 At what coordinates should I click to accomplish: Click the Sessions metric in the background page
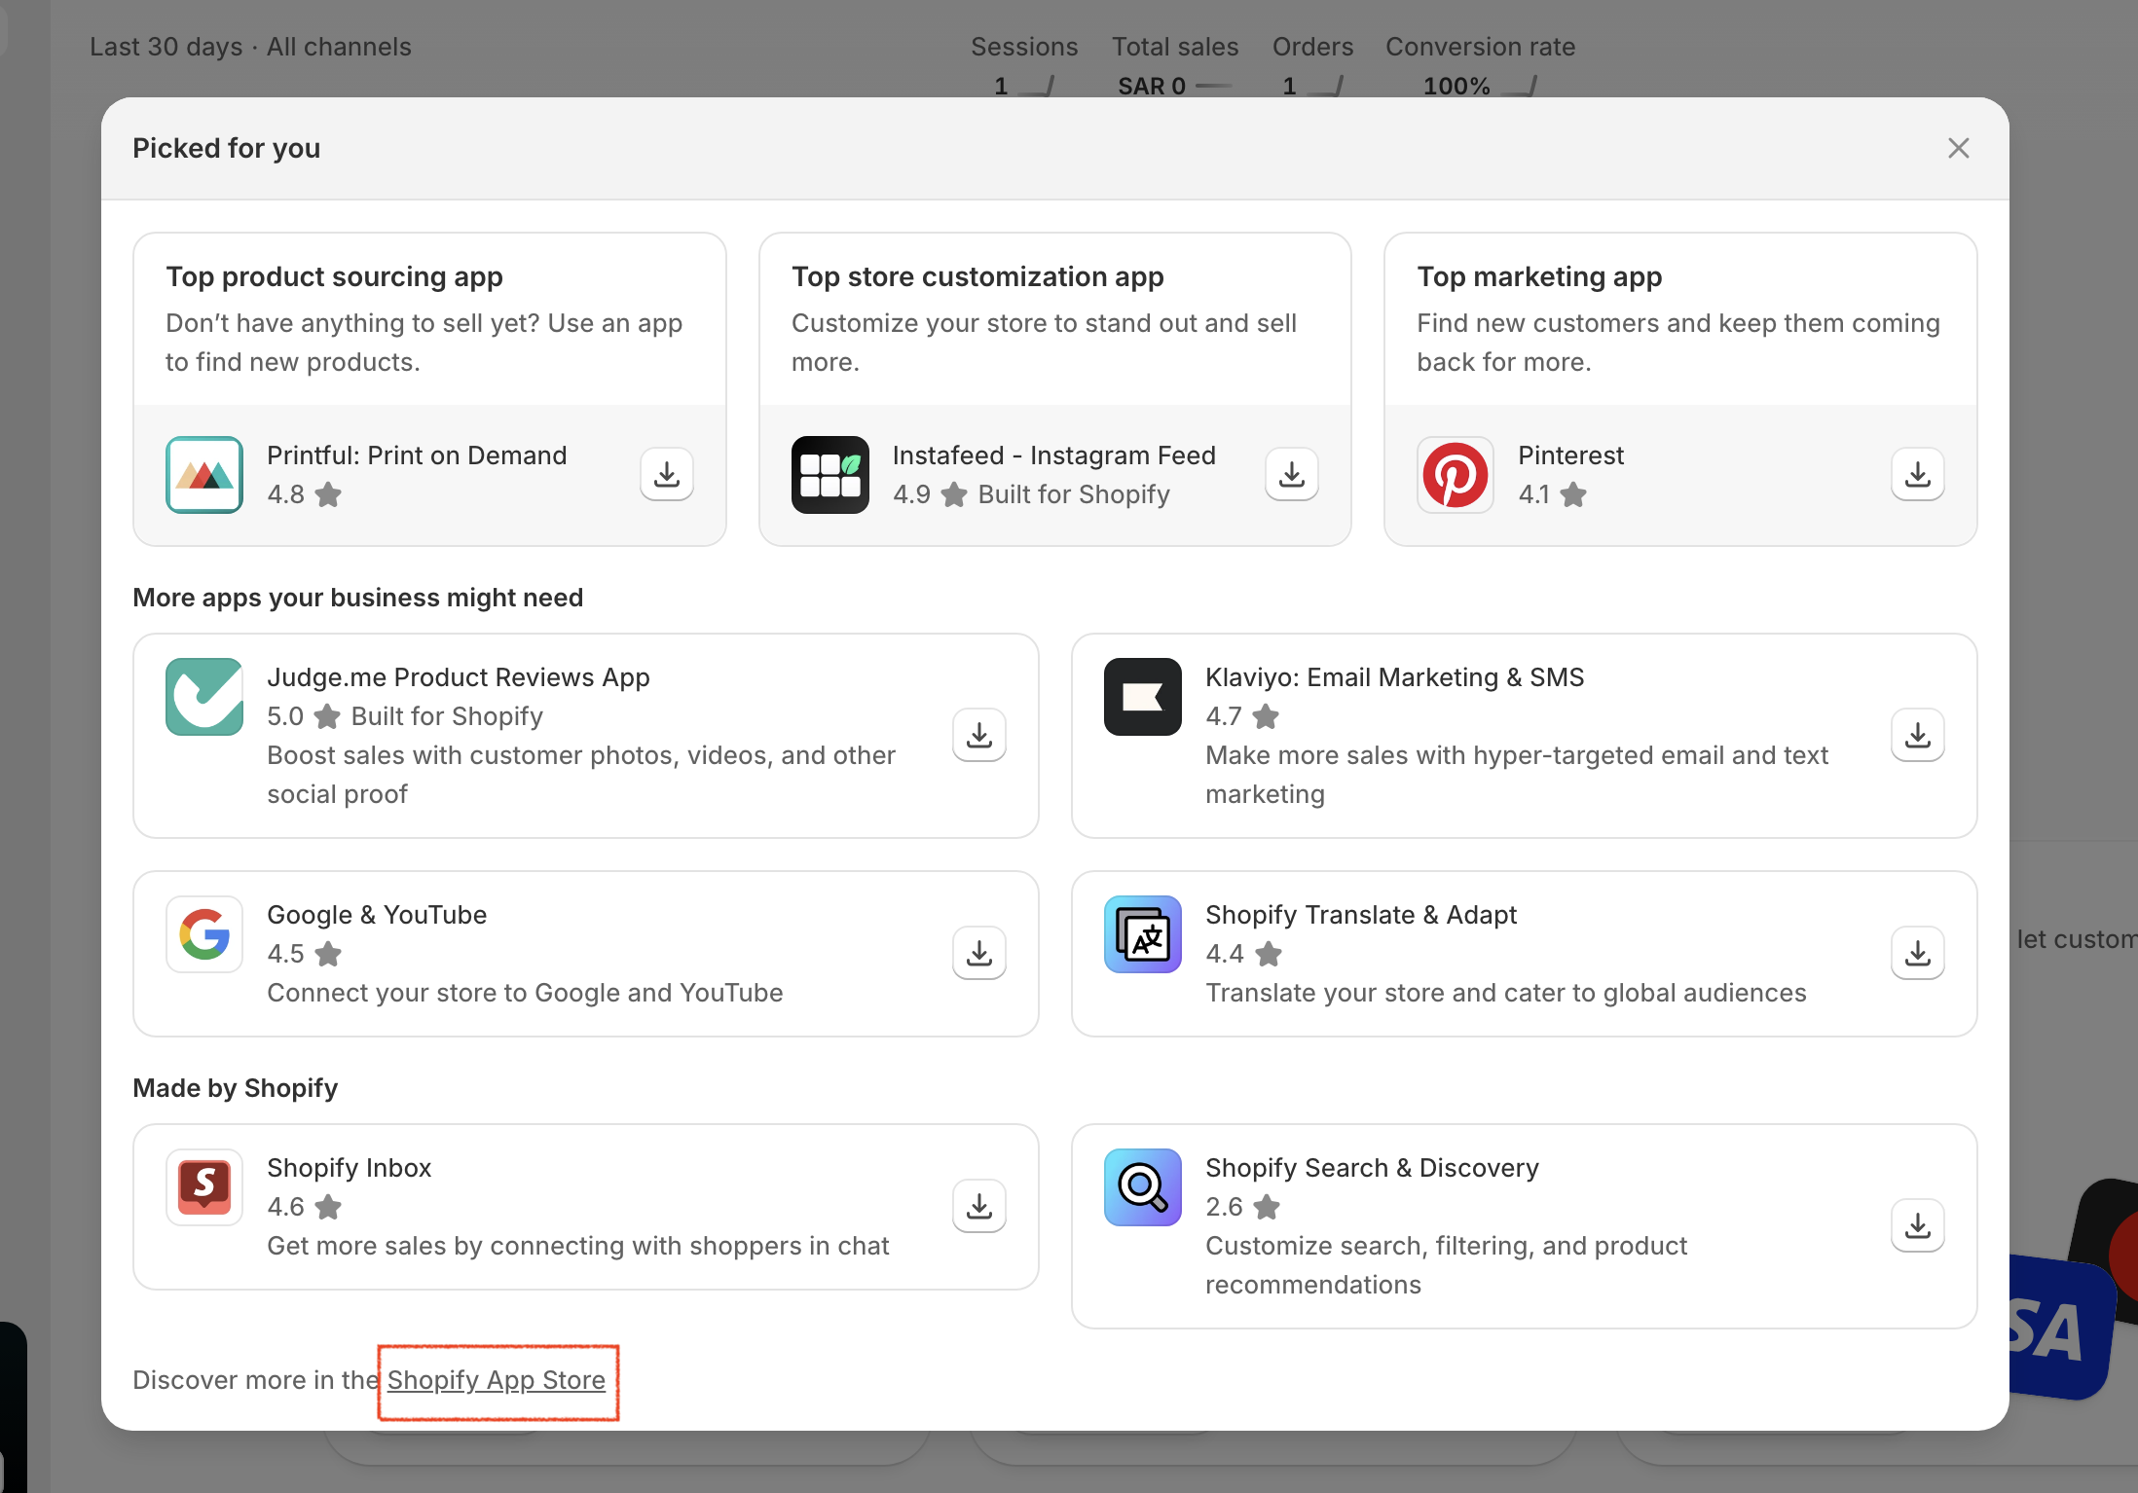pos(1024,66)
